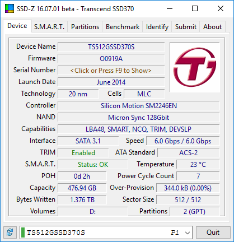Minimize the SSD-Z window

(x=170, y=8)
